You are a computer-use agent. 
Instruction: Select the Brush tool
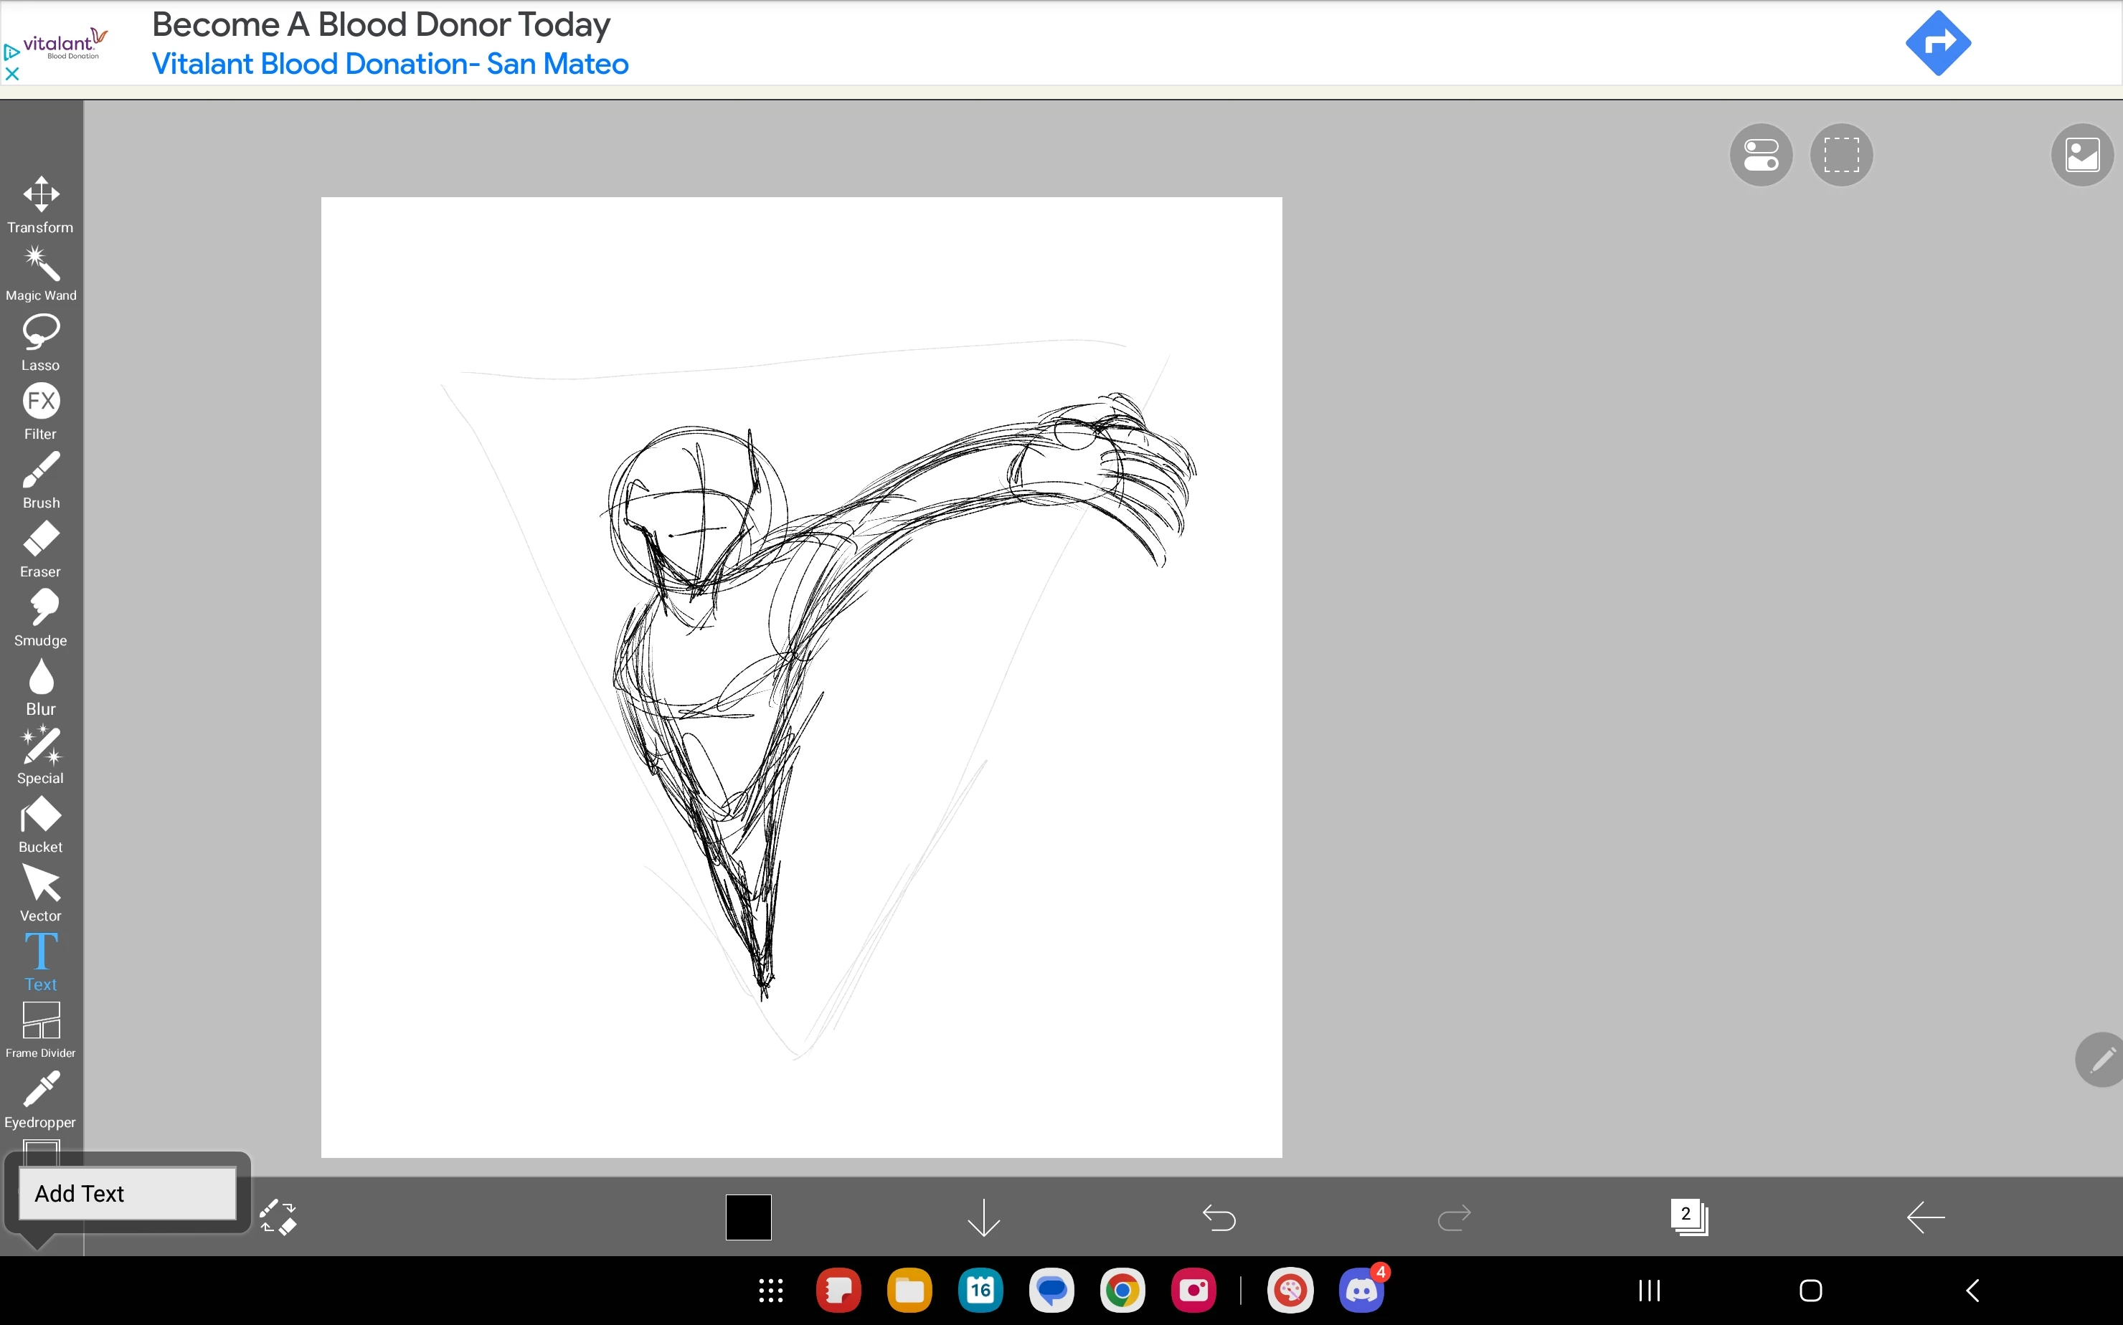click(x=40, y=480)
